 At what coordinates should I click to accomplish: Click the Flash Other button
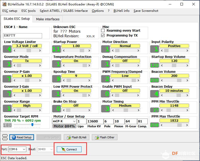click(105, 137)
